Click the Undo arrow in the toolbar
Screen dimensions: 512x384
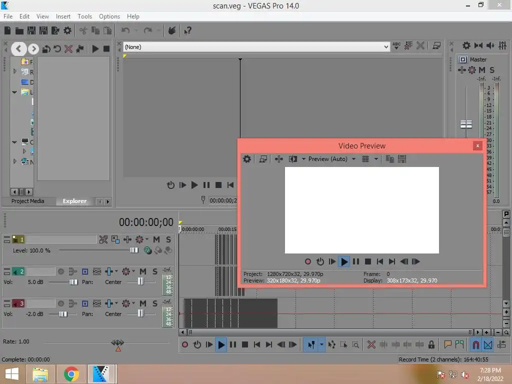(125, 30)
